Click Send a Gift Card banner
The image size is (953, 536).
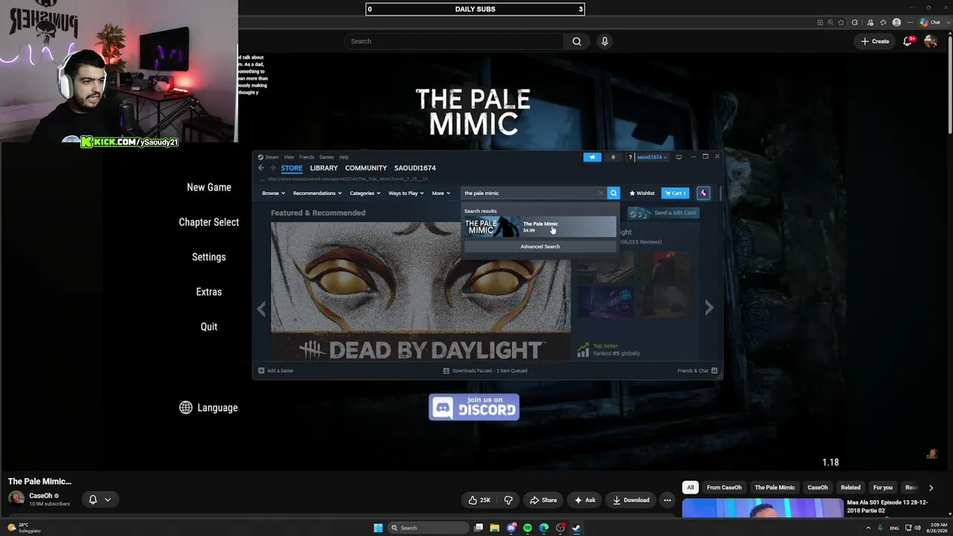pyautogui.click(x=663, y=213)
